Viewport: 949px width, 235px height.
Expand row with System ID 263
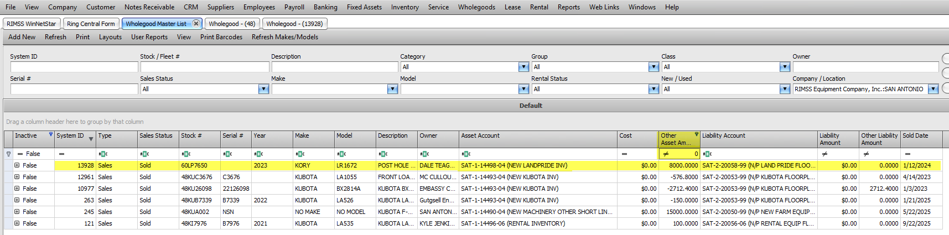point(17,200)
